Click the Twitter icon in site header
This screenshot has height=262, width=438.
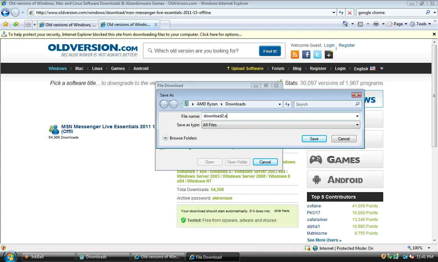coord(318,55)
